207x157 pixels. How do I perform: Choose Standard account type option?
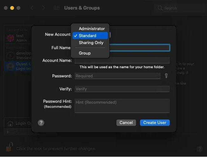[x=87, y=36]
